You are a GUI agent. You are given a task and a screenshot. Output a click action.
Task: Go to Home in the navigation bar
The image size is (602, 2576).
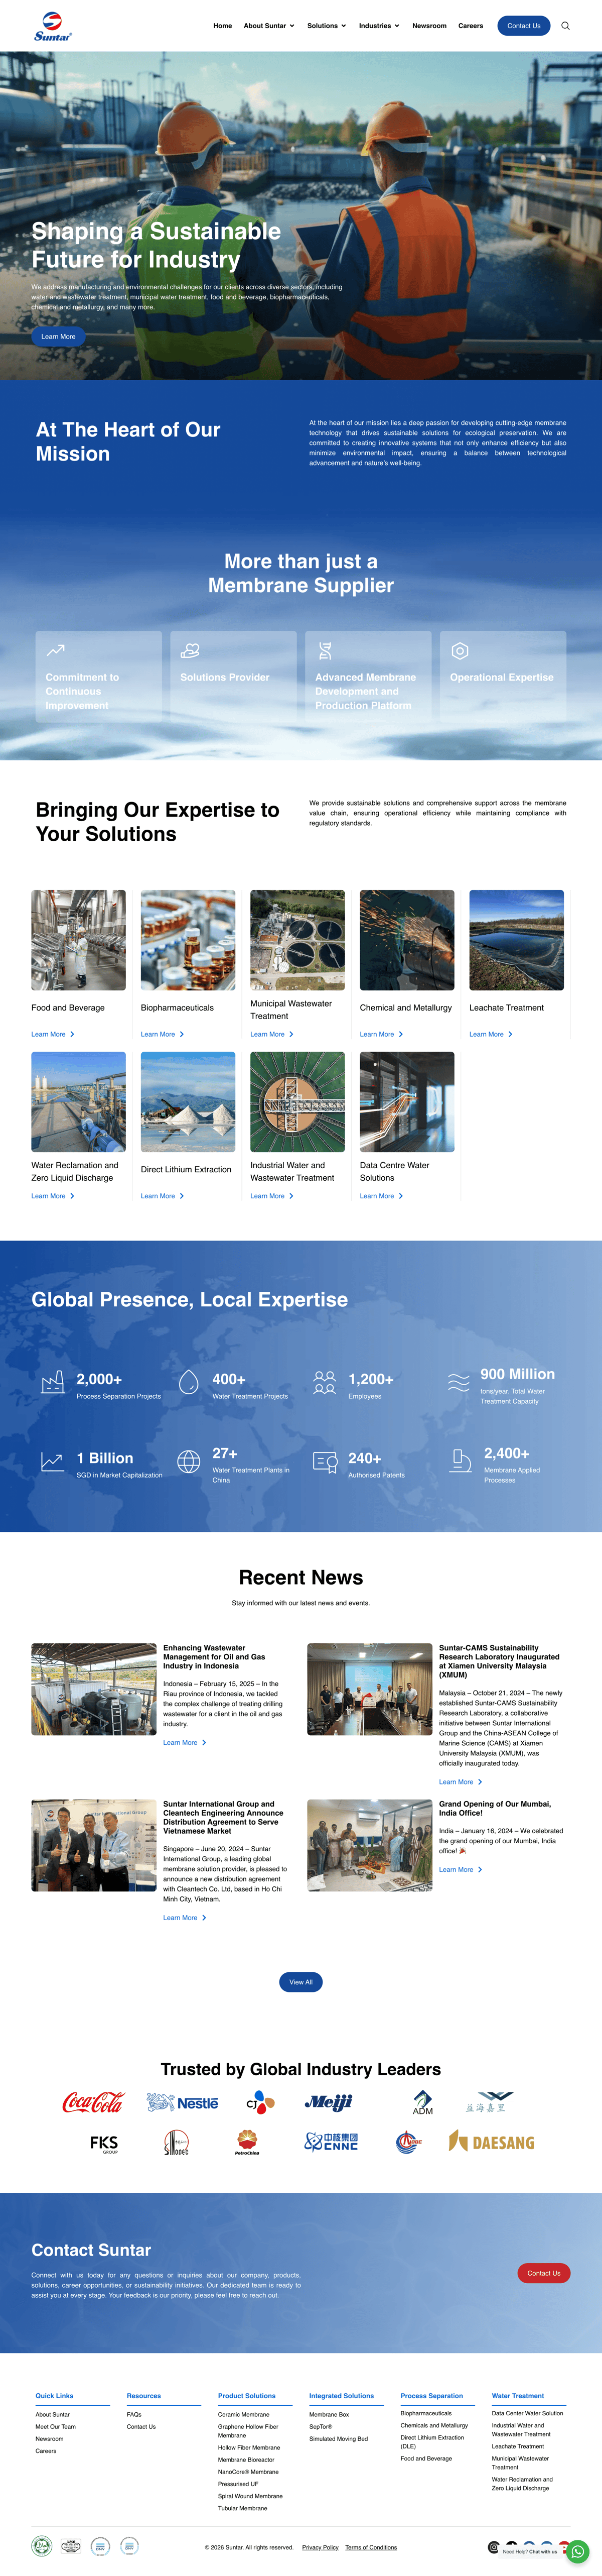[223, 26]
